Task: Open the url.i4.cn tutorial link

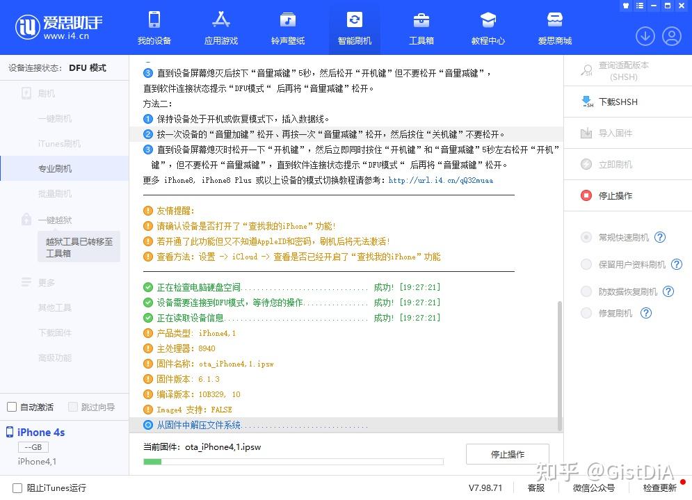Action: click(440, 180)
